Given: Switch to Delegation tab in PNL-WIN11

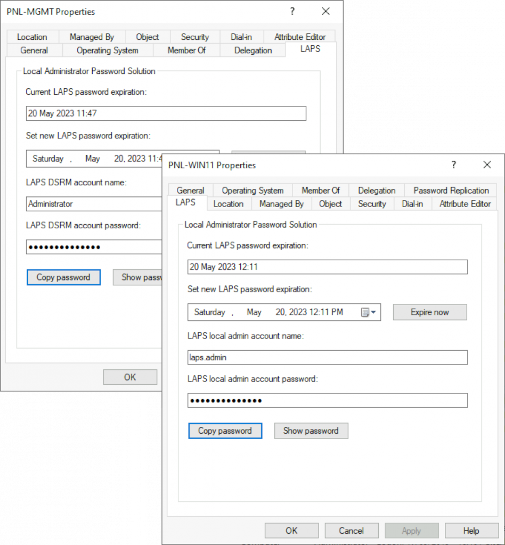Looking at the screenshot, I should [377, 191].
